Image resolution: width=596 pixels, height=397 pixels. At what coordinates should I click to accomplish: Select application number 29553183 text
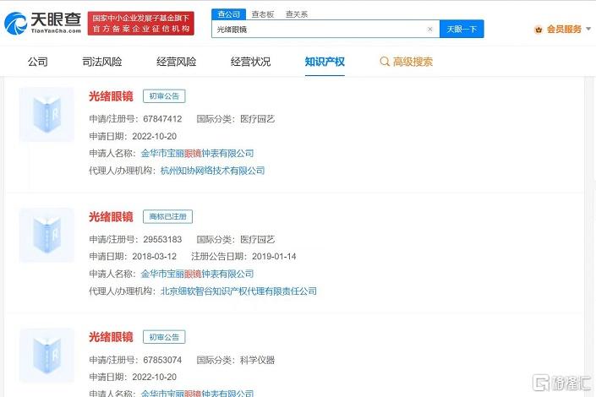click(162, 239)
